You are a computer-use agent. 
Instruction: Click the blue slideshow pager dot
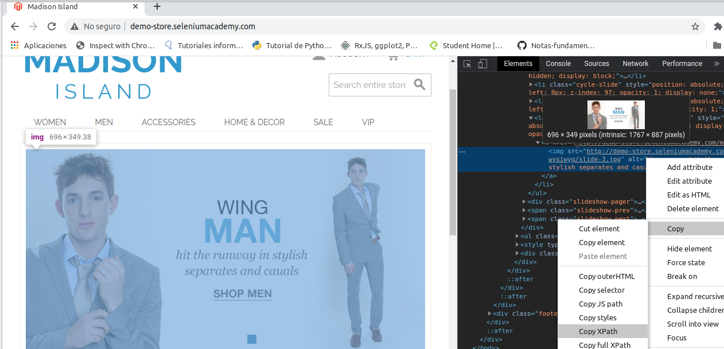click(x=252, y=339)
